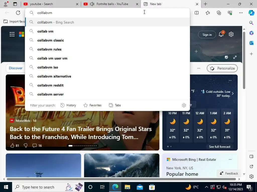The height and width of the screenshot is (192, 257).
Task: Open Browser essentials heart icon
Action: [230, 13]
